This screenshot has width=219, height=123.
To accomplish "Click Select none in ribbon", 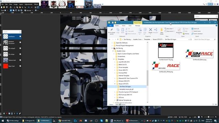I will pyautogui.click(x=196, y=31).
